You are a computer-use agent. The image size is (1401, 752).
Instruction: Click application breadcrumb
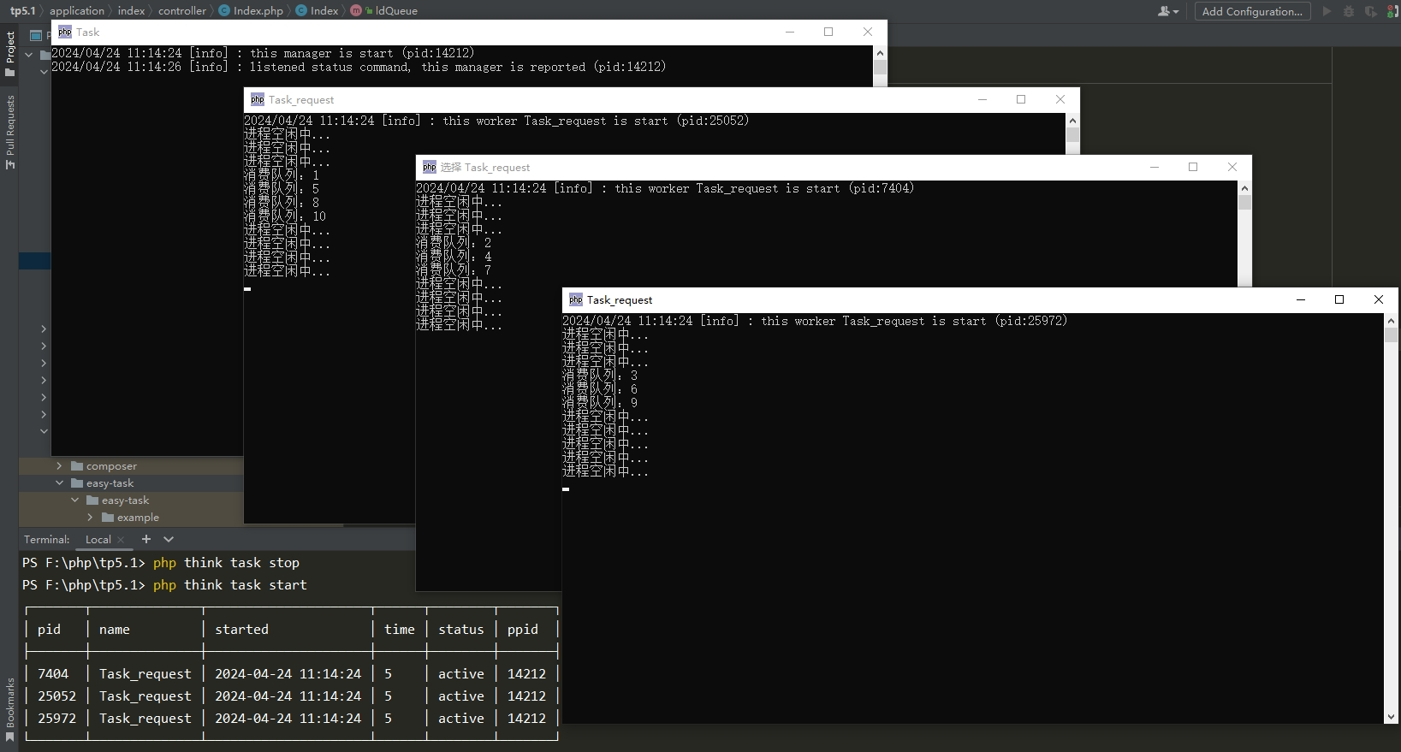tap(76, 10)
